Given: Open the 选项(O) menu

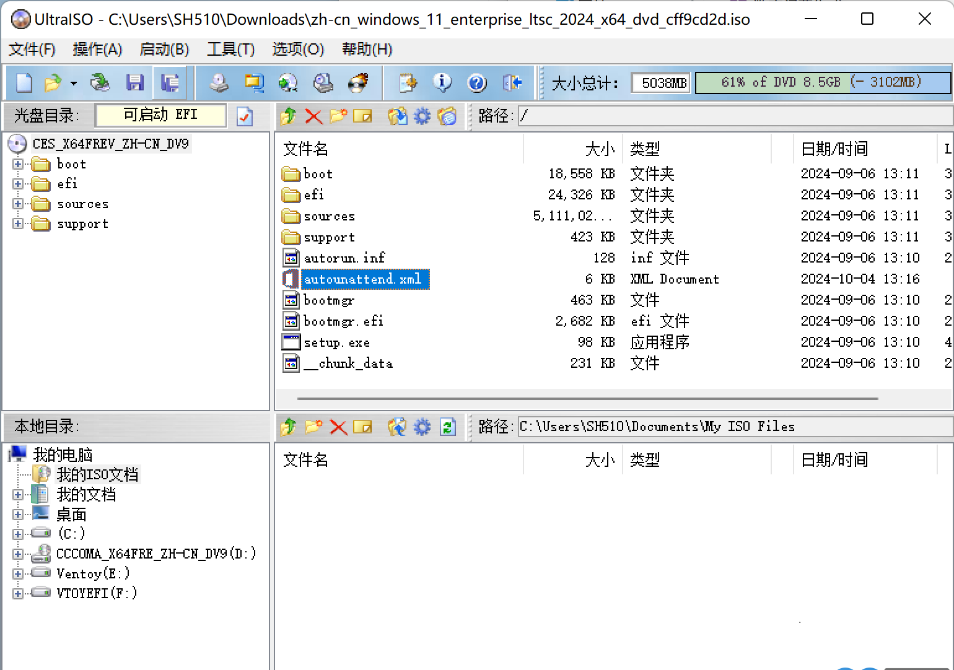Looking at the screenshot, I should (298, 50).
